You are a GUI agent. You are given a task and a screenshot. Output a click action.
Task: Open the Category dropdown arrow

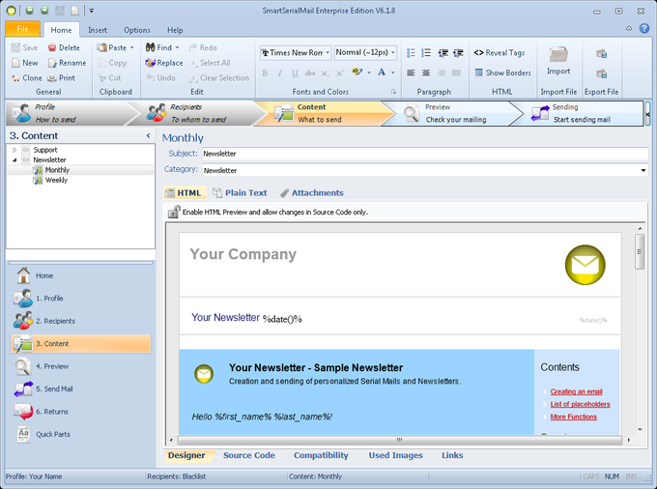click(643, 170)
